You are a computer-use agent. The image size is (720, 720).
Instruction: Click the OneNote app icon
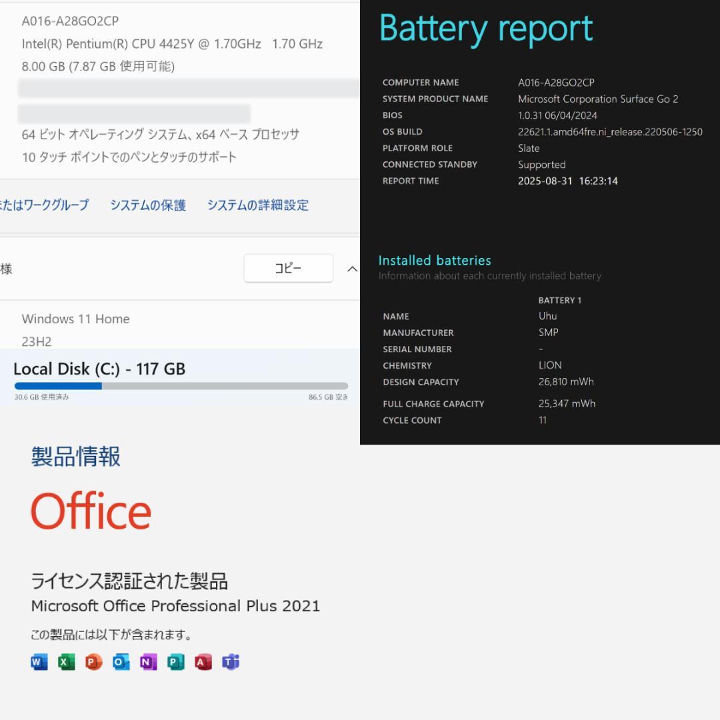(148, 662)
